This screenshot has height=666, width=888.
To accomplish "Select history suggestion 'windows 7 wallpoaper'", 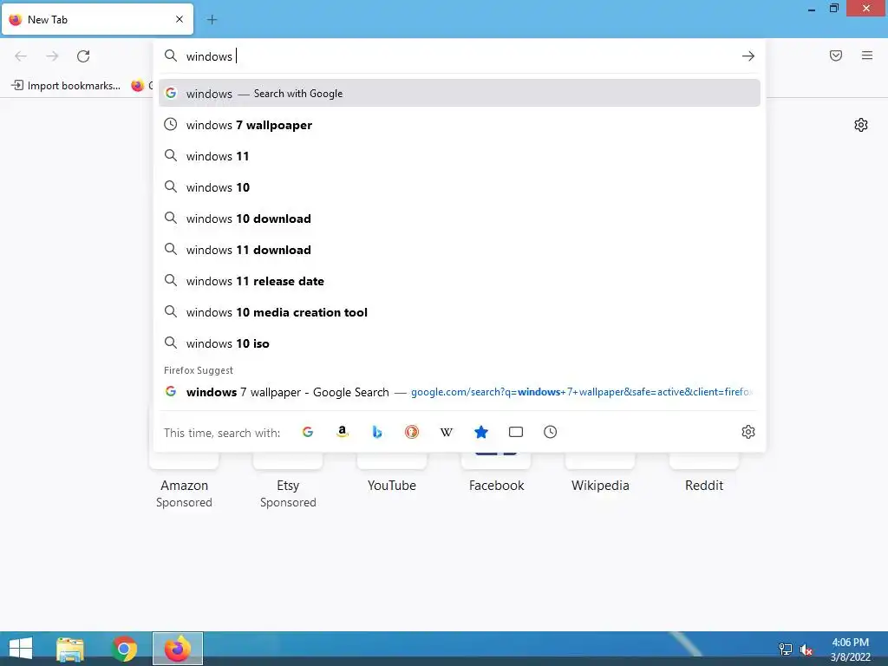I will tap(460, 125).
